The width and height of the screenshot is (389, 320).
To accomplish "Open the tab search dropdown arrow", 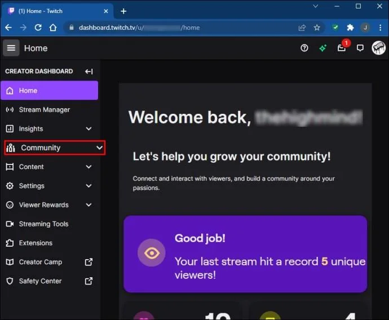I will tap(315, 6).
